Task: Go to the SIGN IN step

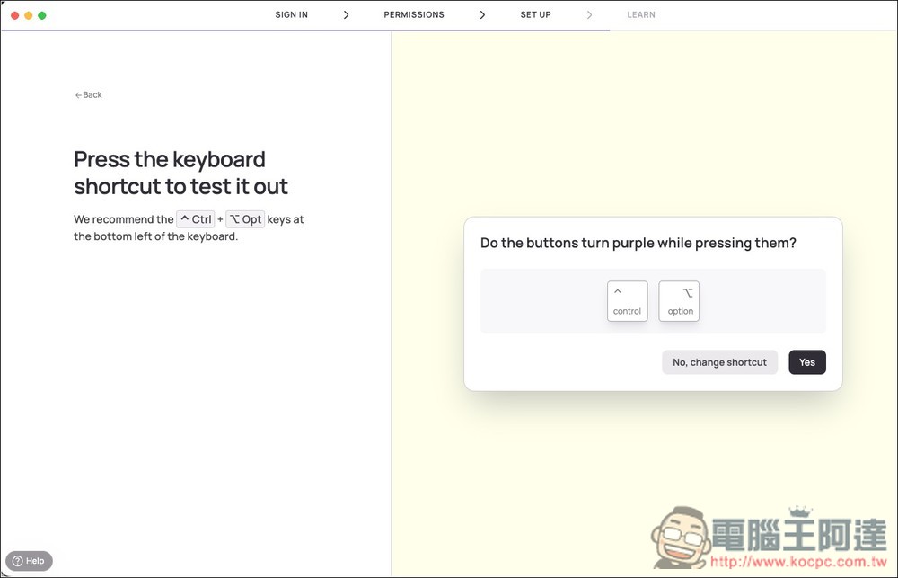Action: [x=291, y=15]
